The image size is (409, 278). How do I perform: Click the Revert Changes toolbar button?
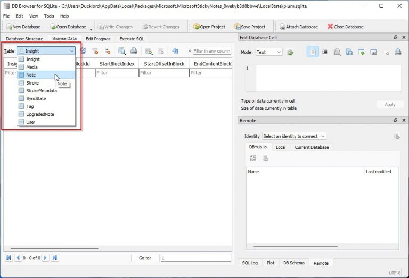[160, 27]
